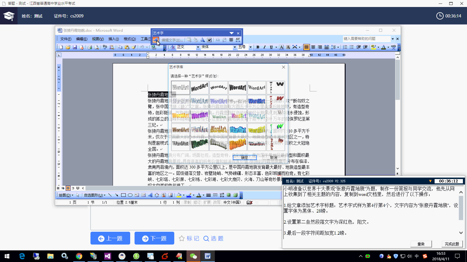Click the Save icon on standard toolbar
The width and height of the screenshot is (467, 262).
75,47
